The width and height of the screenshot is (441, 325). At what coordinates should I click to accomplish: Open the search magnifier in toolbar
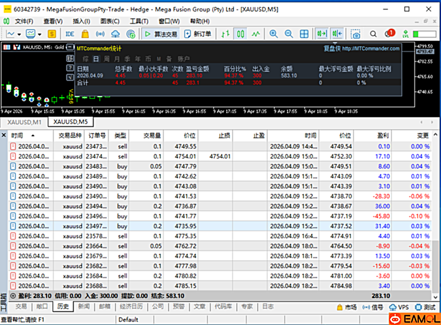(374, 34)
